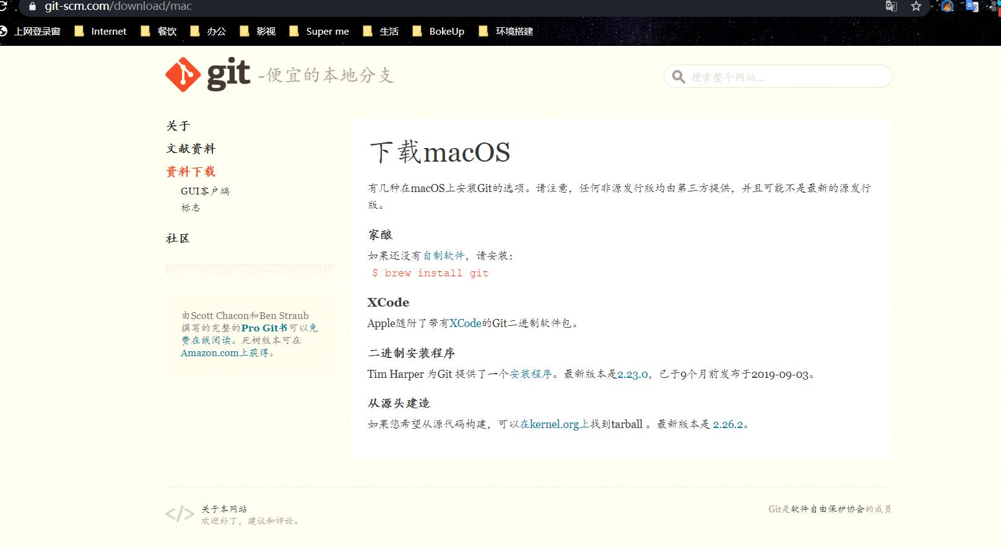Open the 餐饮 bookmarks folder

tap(159, 31)
